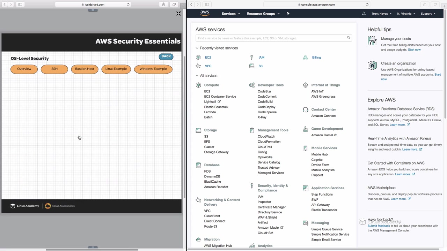The width and height of the screenshot is (447, 251).
Task: Click the Application Services category icon
Action: pos(306,188)
